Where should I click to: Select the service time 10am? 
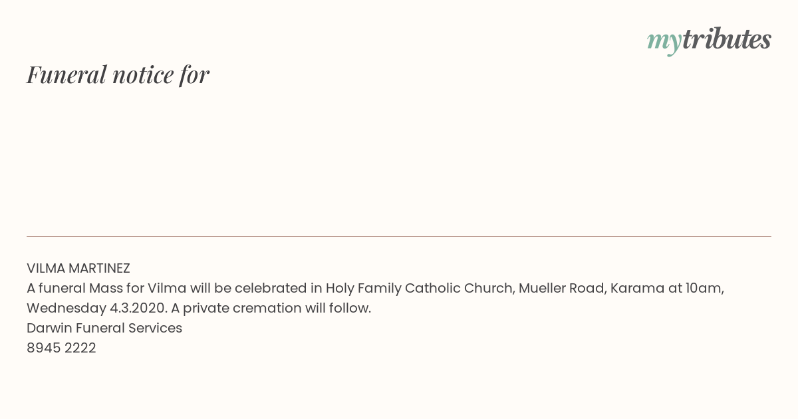pyautogui.click(x=704, y=288)
